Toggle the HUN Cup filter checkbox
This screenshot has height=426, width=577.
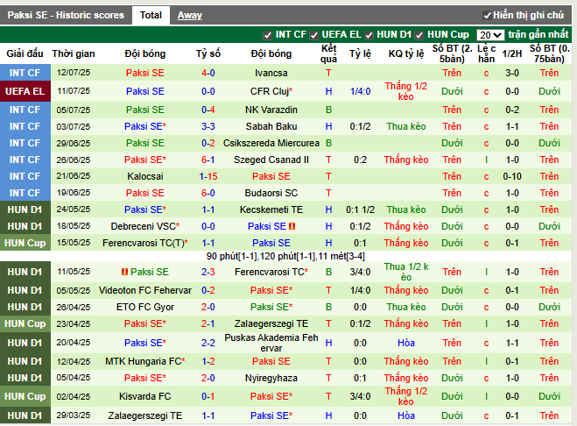(x=419, y=35)
